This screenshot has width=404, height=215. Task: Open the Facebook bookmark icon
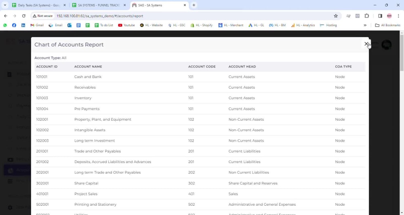(14, 25)
